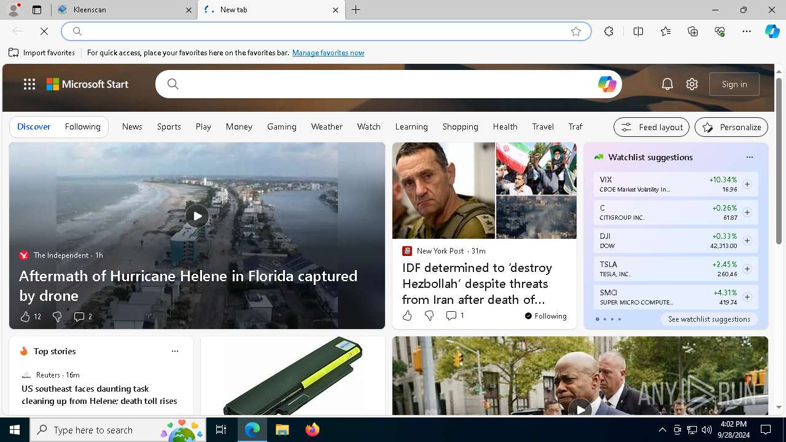The height and width of the screenshot is (442, 786).
Task: Open Browser essentials heart icon
Action: click(x=720, y=31)
